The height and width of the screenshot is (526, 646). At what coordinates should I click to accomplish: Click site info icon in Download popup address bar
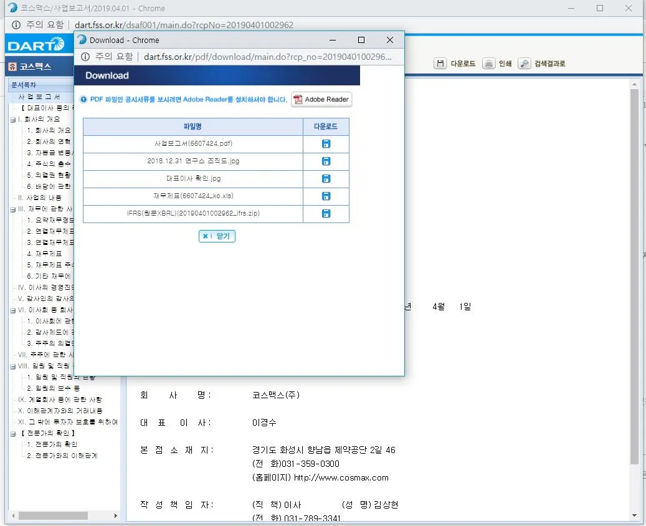coord(85,57)
